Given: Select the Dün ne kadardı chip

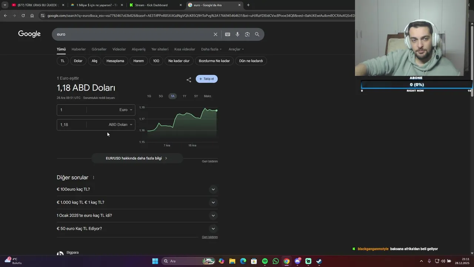Looking at the screenshot, I should pos(251,61).
